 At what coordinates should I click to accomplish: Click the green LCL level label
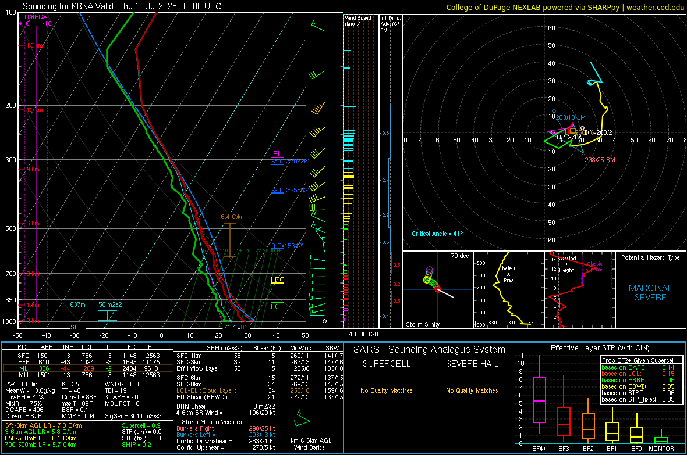[x=277, y=306]
